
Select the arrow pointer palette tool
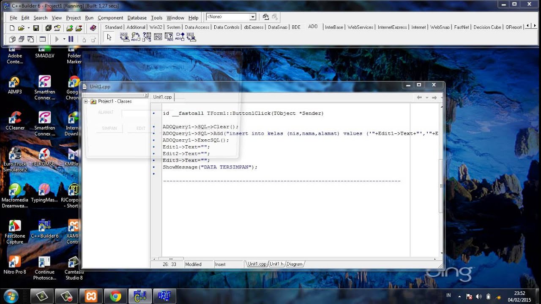coord(109,37)
